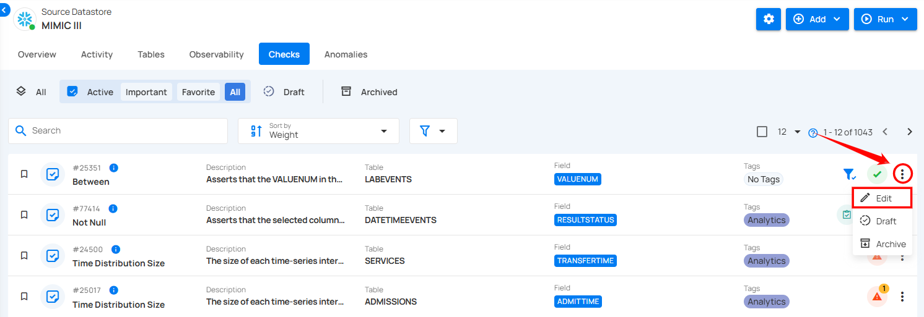The image size is (924, 317).
Task: Select the Checks tab
Action: [x=284, y=54]
